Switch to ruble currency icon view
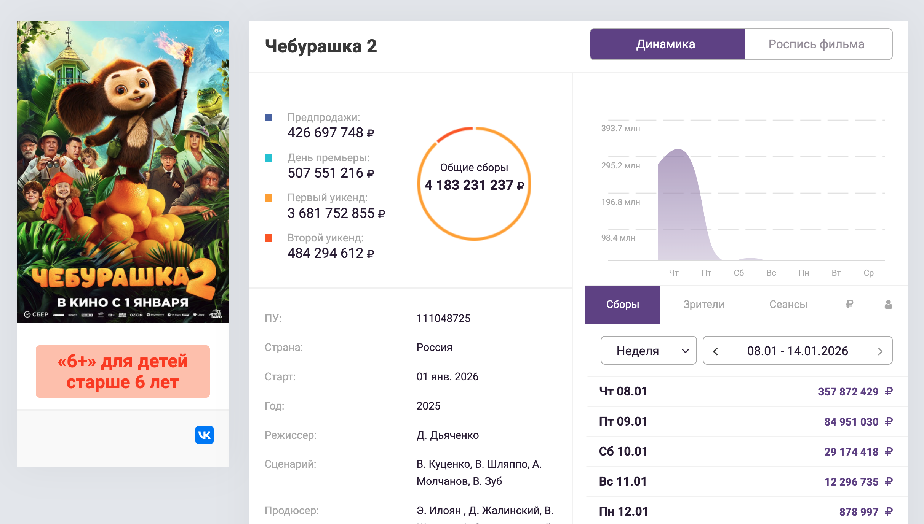Screen dimensions: 924x524 (x=849, y=304)
